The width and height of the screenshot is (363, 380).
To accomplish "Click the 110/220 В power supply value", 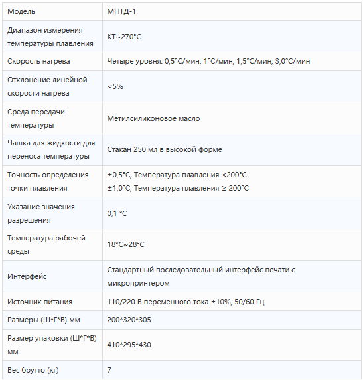I will tap(186, 302).
